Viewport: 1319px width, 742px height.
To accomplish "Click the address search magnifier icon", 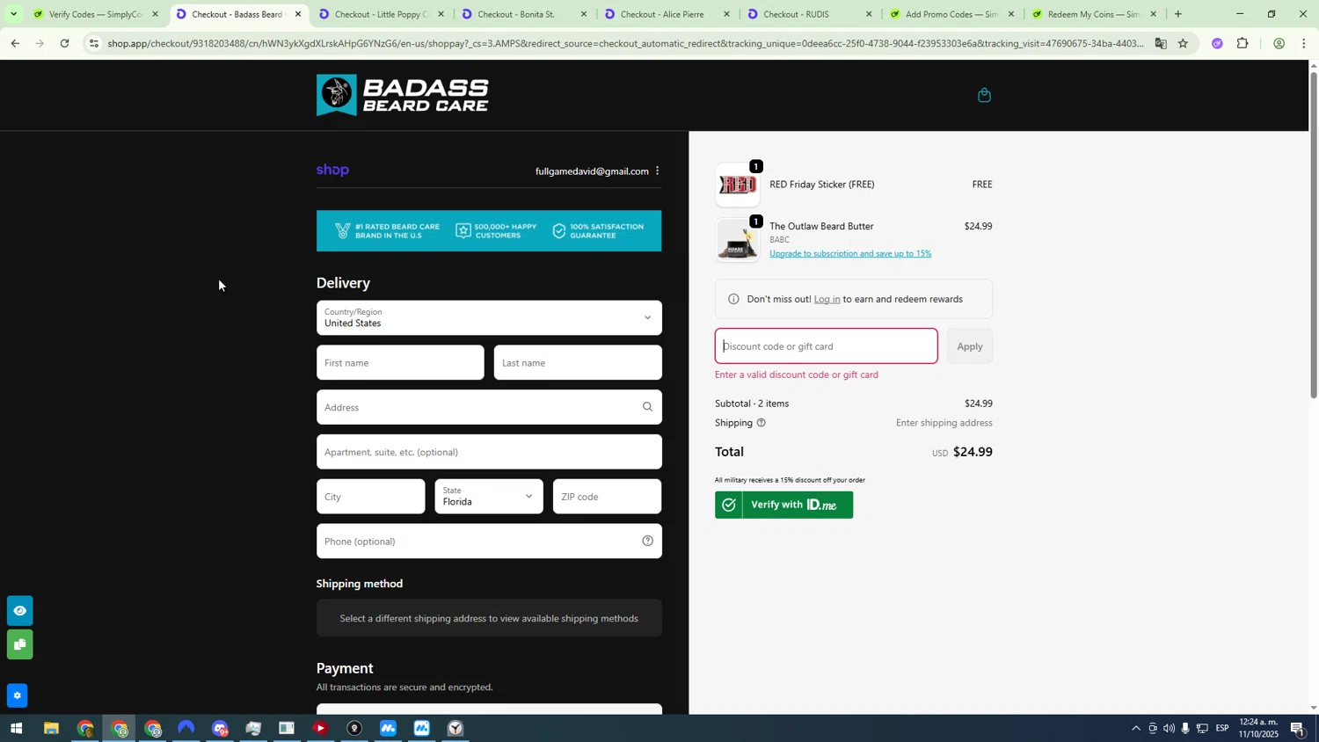I will click(647, 407).
